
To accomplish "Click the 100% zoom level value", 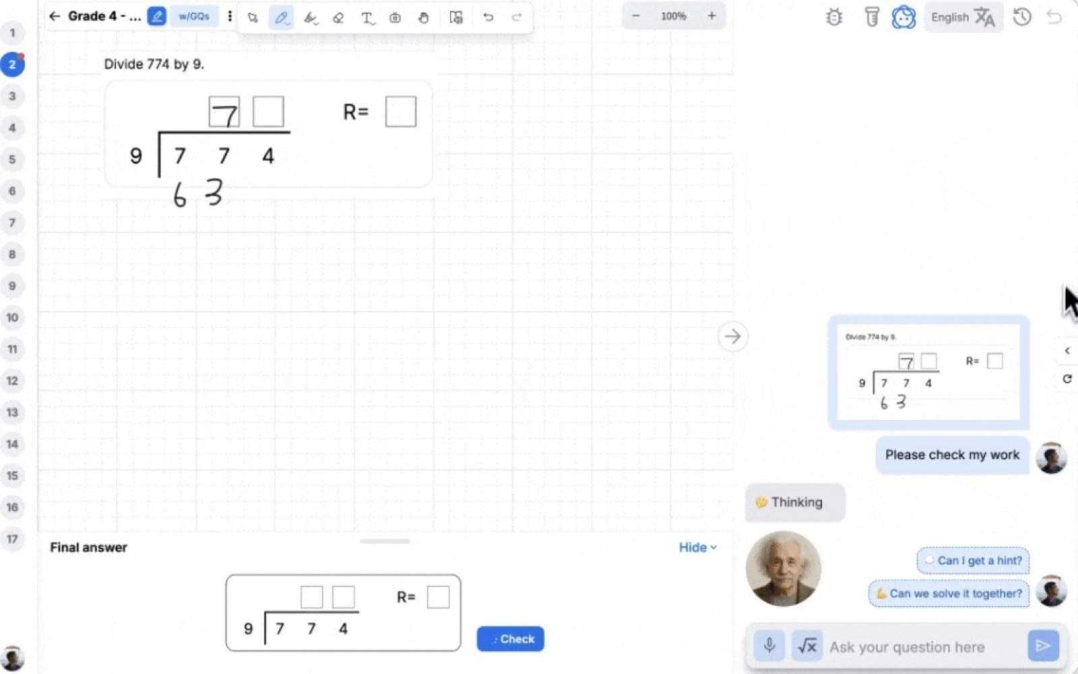I will (x=673, y=16).
